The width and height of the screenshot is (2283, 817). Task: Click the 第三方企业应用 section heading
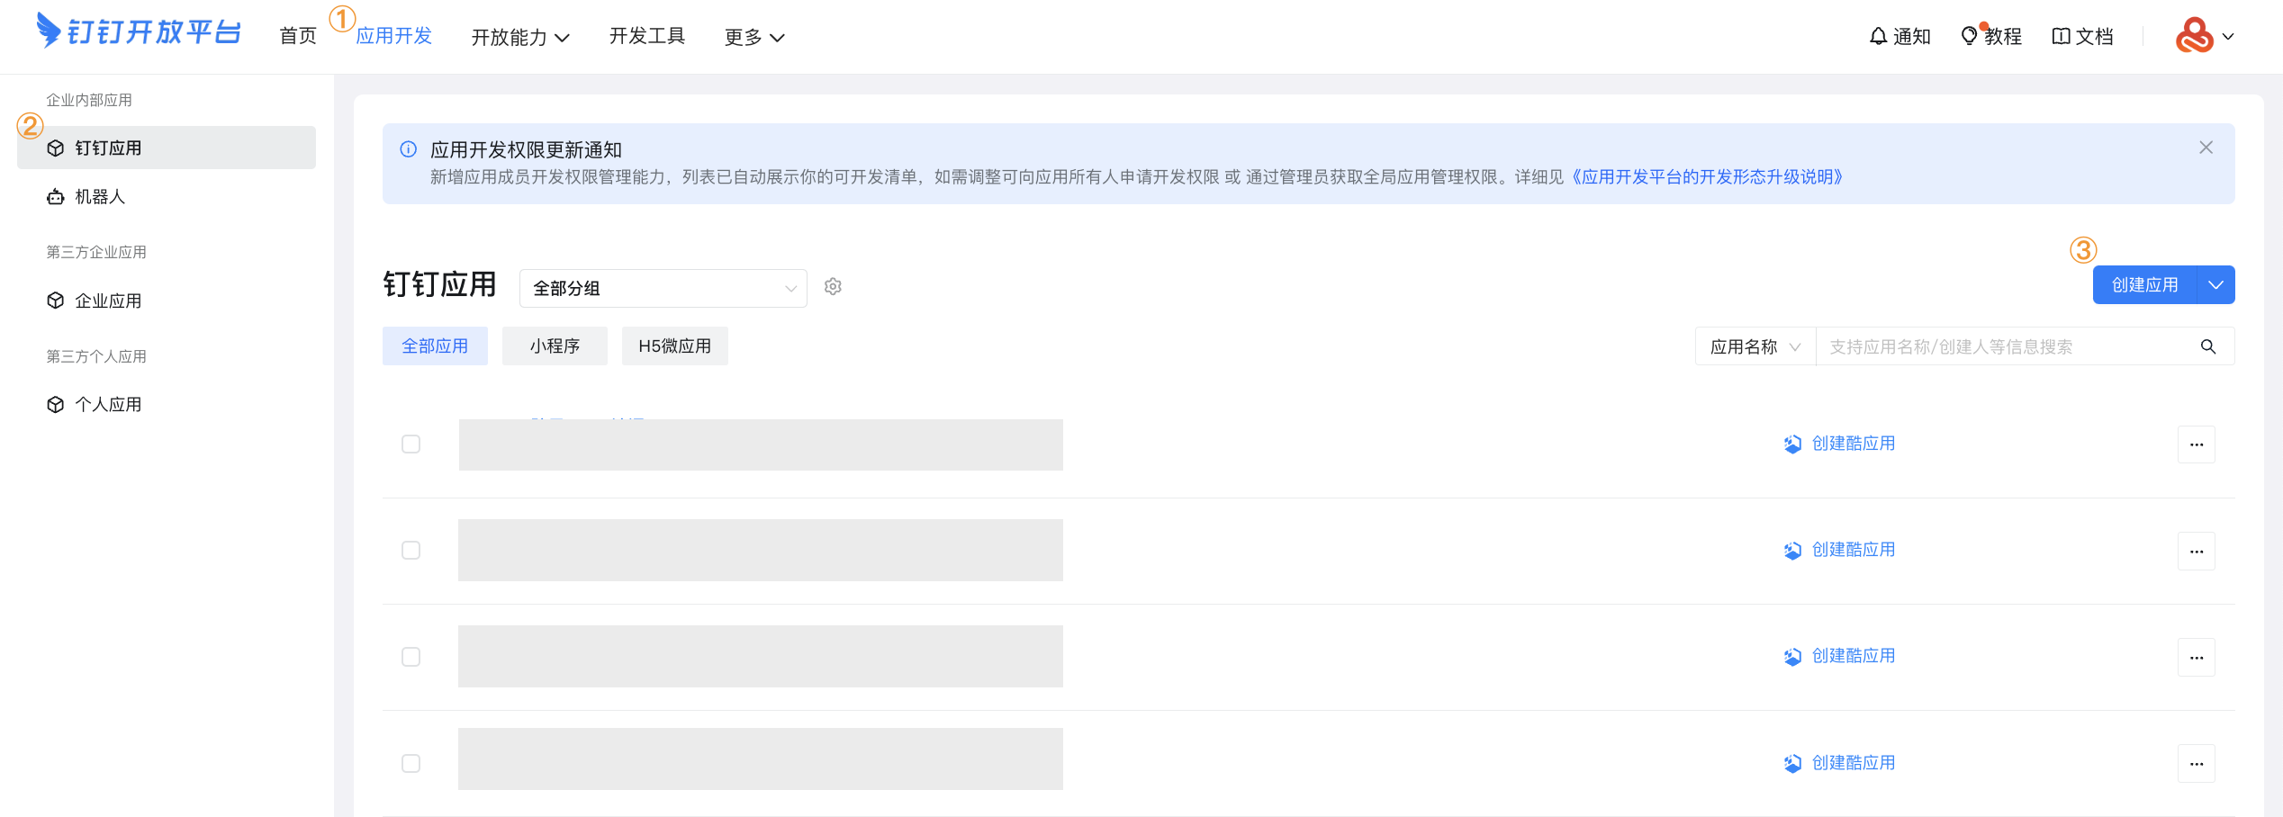coord(96,253)
